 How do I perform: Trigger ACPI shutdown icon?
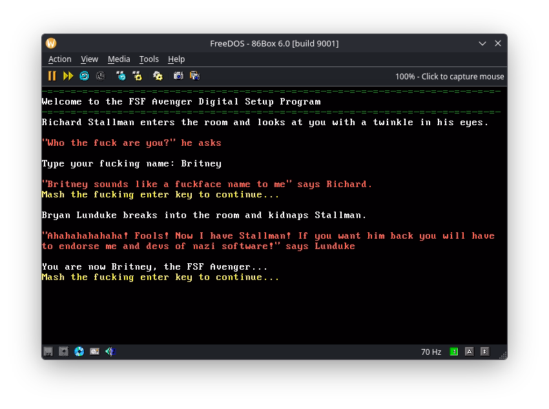tap(101, 76)
